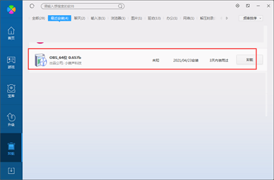Open the 解压刻录 category tab
This screenshot has height=180, width=274.
coord(207,18)
